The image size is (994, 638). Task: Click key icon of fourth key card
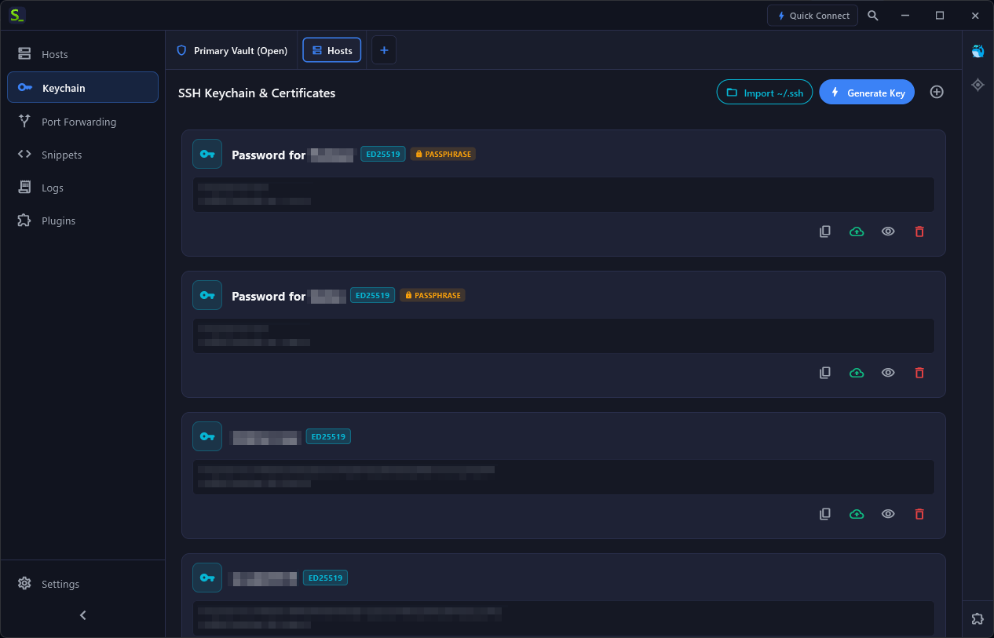(x=207, y=578)
